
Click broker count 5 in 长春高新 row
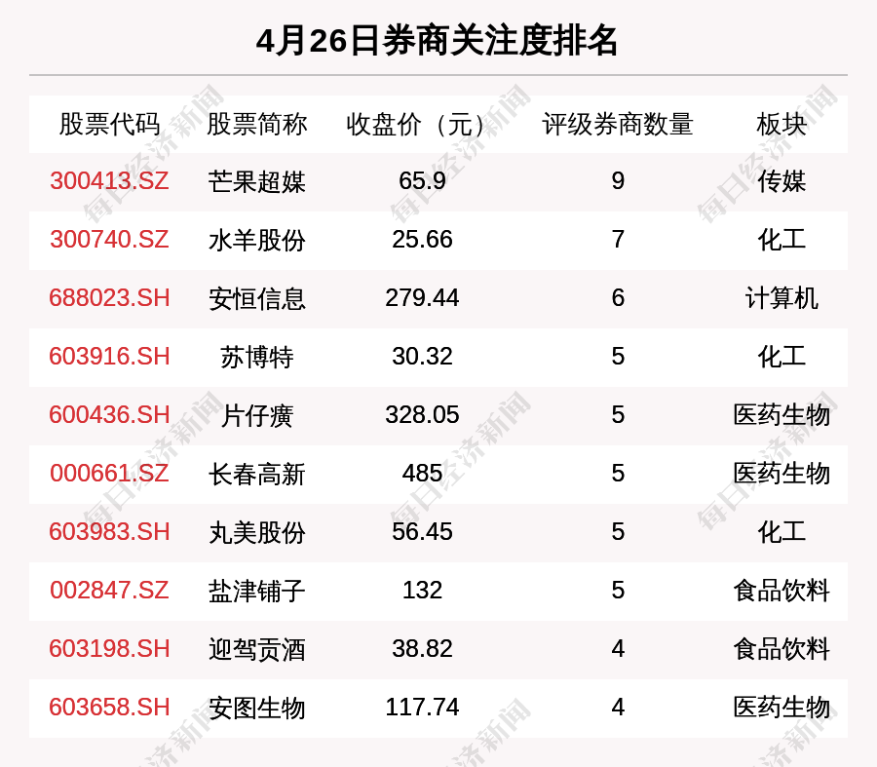click(618, 474)
